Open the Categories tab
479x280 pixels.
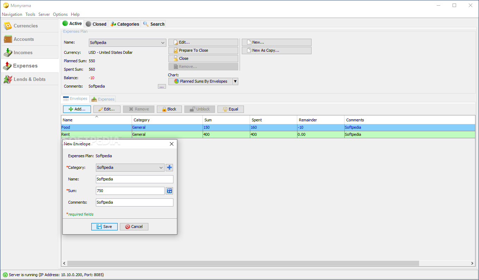[124, 24]
